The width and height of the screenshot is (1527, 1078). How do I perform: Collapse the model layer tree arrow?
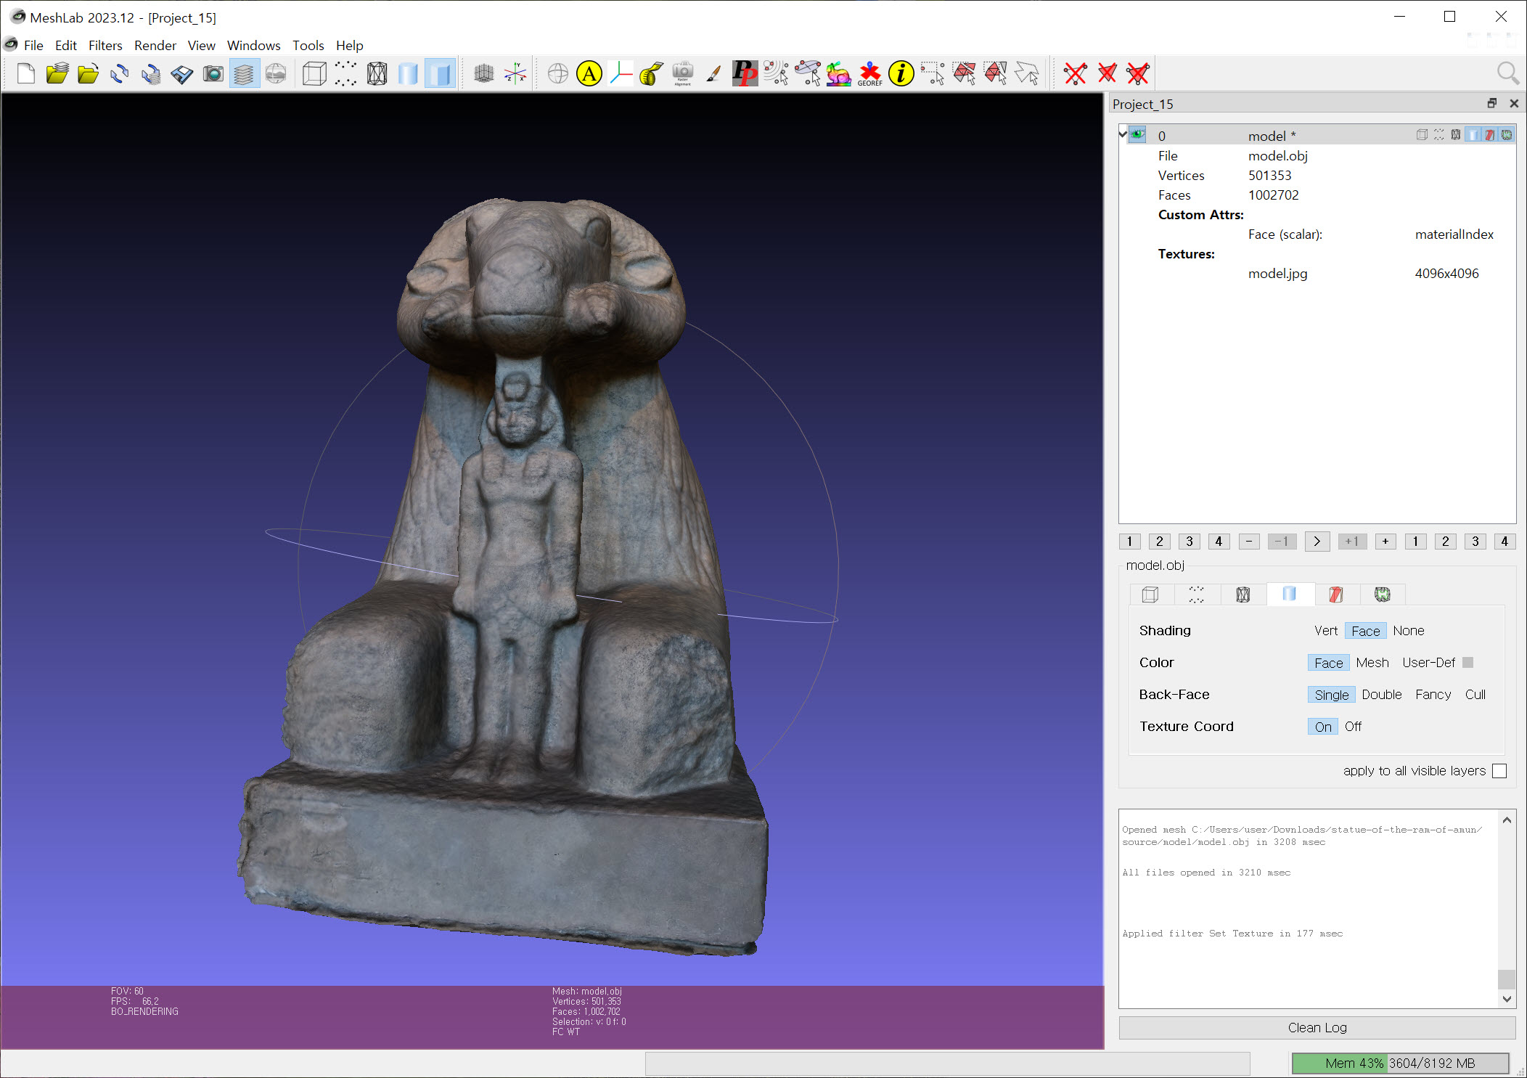tap(1123, 134)
